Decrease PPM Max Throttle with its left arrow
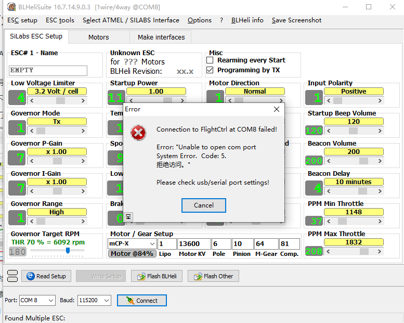Screen dimensions: 404x323 [x=329, y=251]
